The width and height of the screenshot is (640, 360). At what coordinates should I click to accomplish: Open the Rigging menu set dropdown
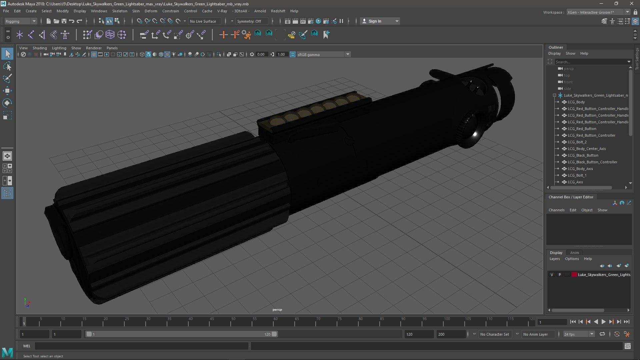[x=21, y=21]
